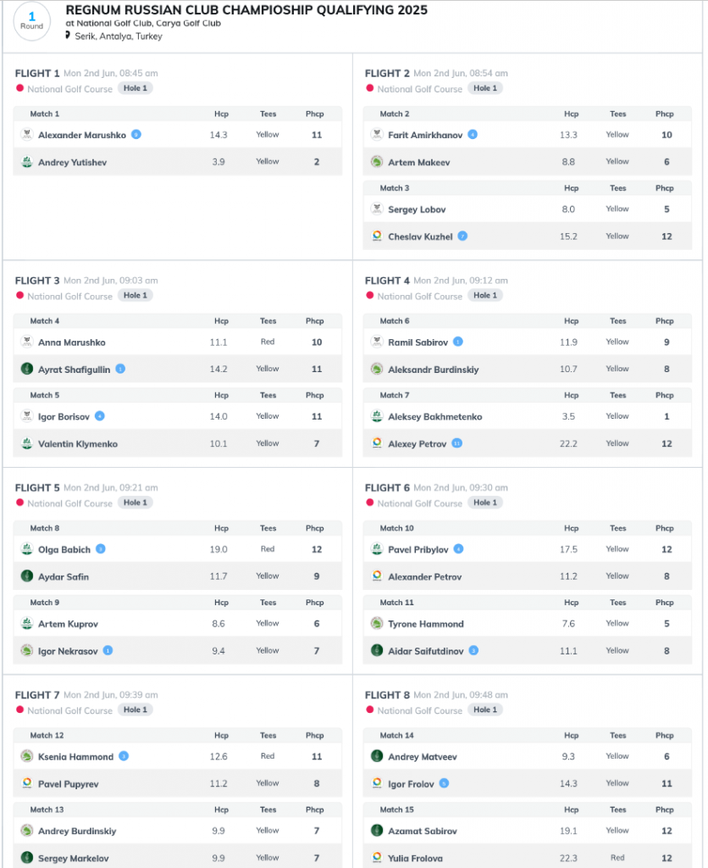Screen dimensions: 708x868
Task: Open player Ksenia Hammond
Action: (x=75, y=757)
